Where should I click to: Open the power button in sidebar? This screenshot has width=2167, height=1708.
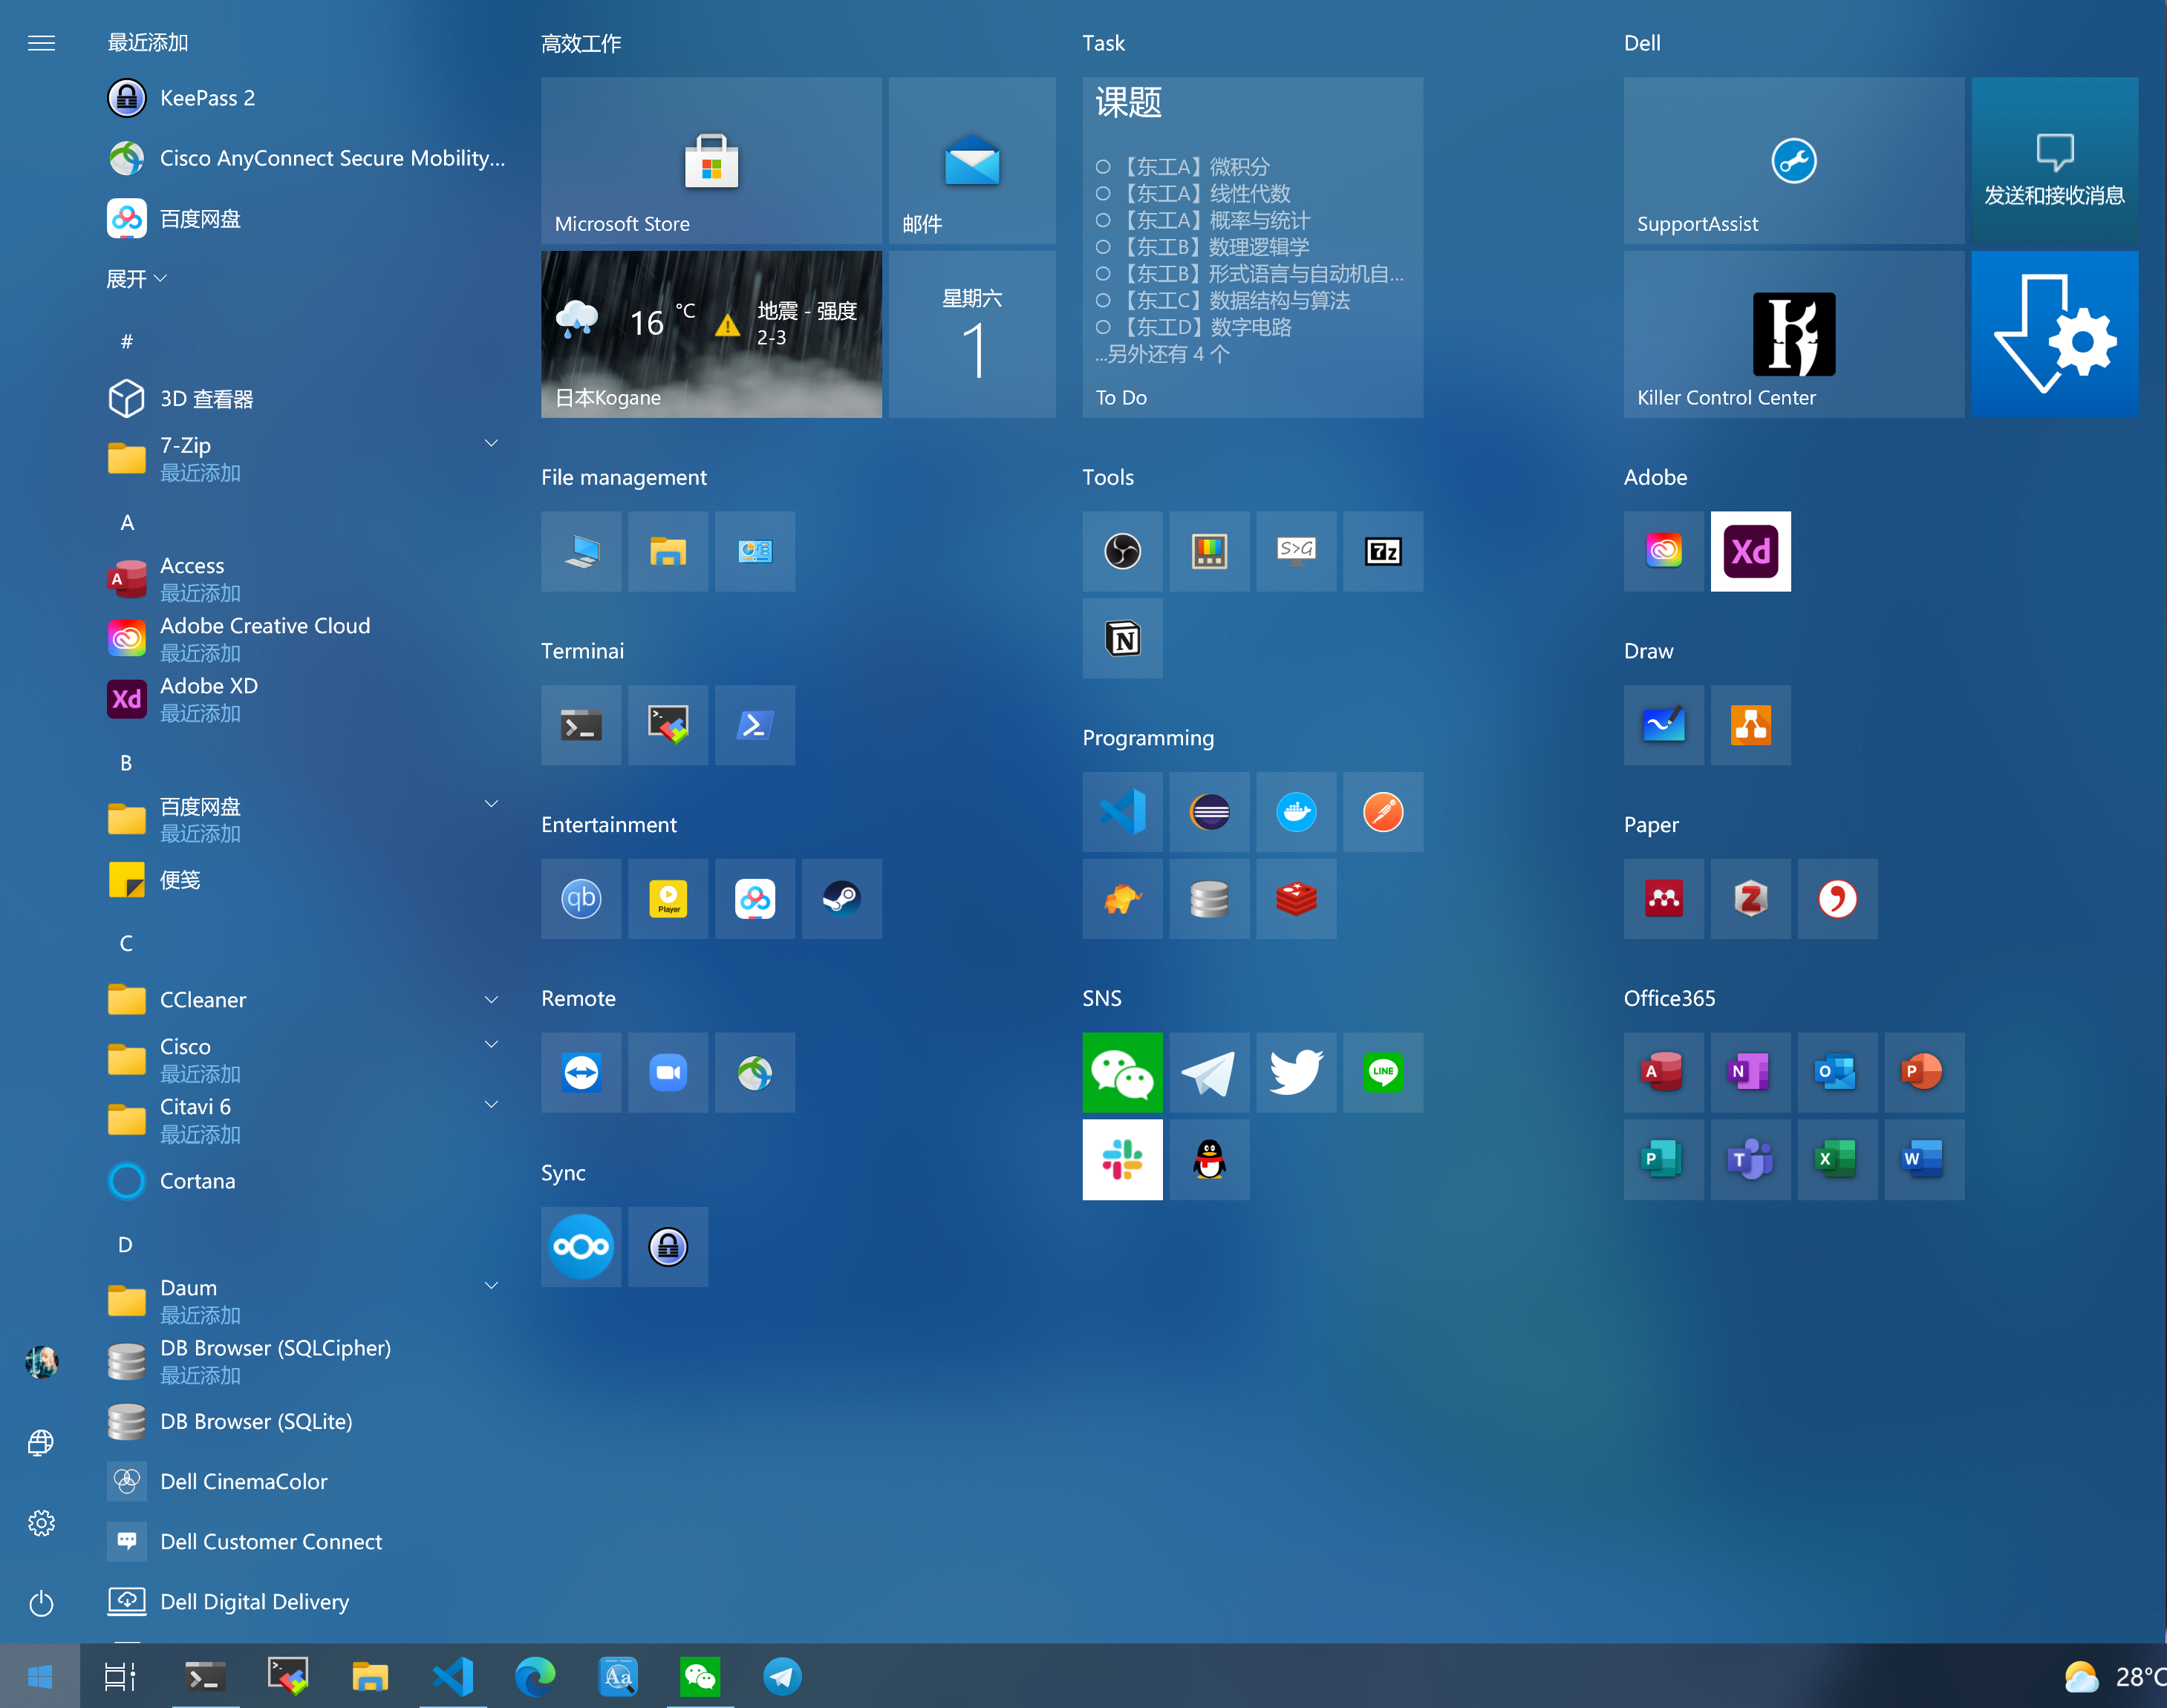(41, 1603)
